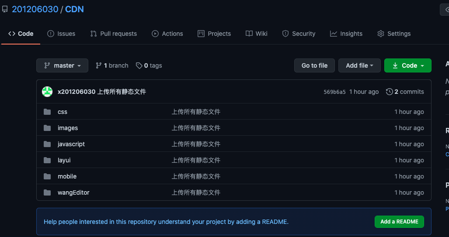The width and height of the screenshot is (449, 237).
Task: Click the 1 hour ago beside commit hash 569b6a5
Action: (x=364, y=92)
